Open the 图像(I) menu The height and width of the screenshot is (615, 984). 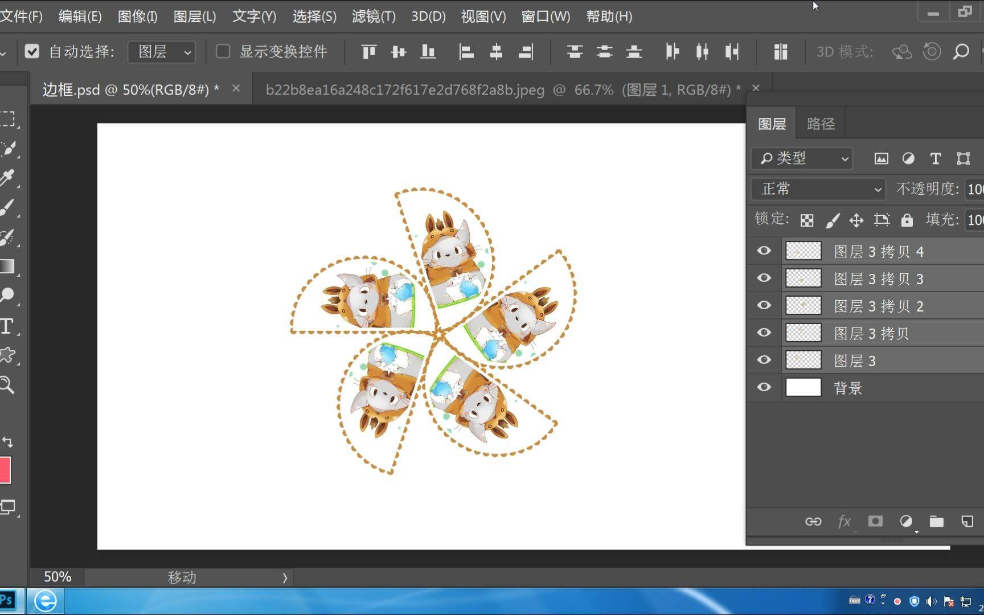[x=137, y=17]
